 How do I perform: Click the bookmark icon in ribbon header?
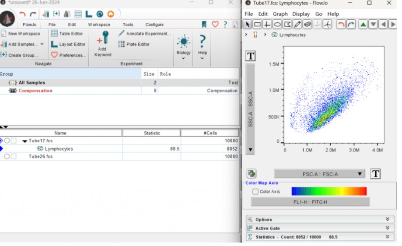[x=204, y=25]
